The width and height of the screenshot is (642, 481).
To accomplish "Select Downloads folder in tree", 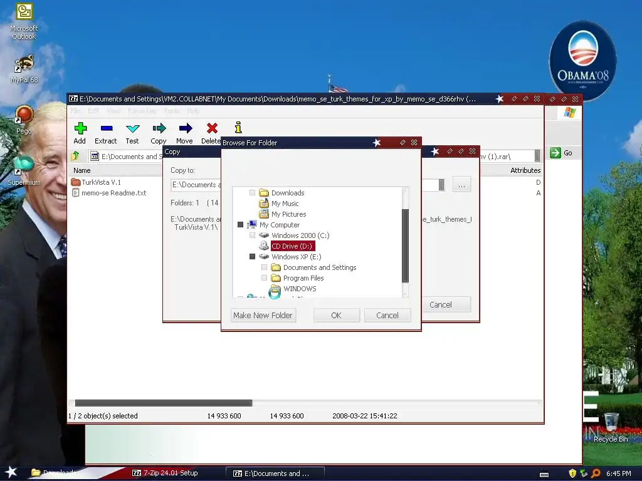I will tap(288, 193).
